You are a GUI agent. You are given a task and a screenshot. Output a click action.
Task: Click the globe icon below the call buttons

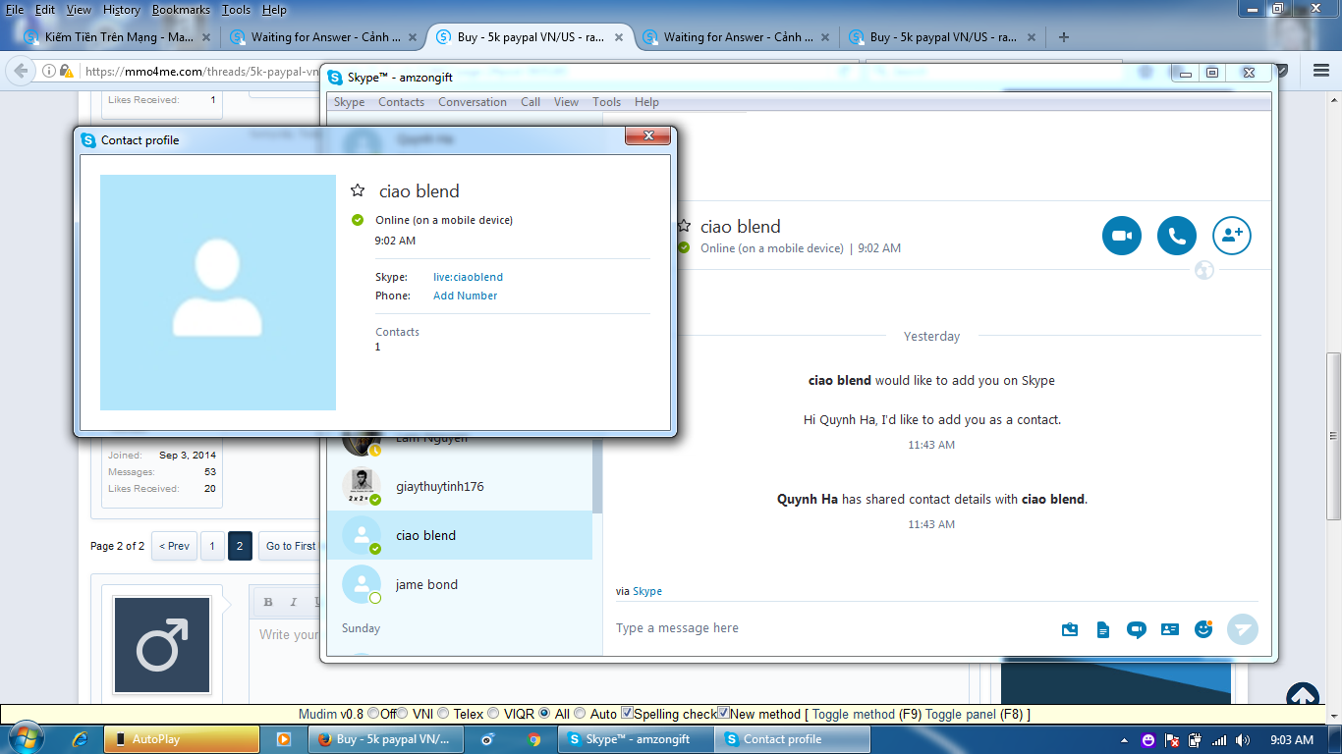click(x=1204, y=269)
